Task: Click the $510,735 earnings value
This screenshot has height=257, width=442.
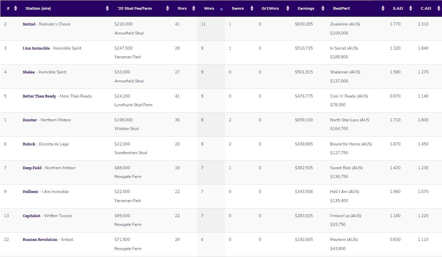Action: [304, 48]
